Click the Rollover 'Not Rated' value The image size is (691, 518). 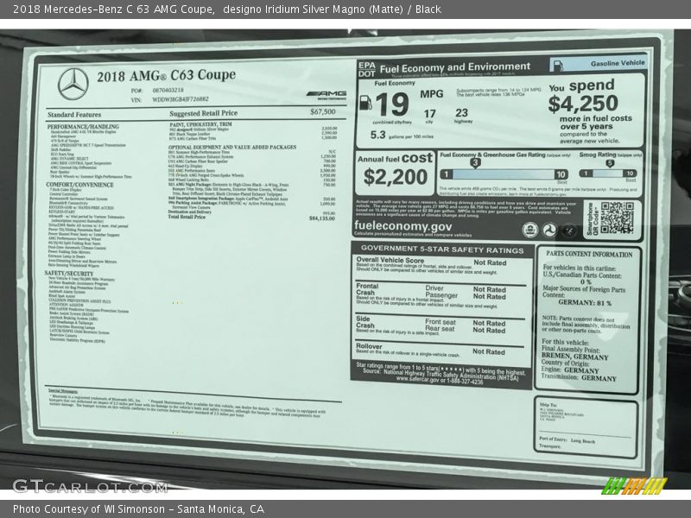point(489,351)
